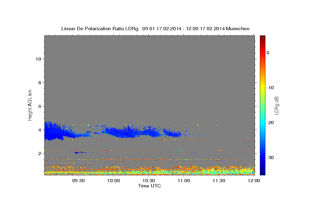Click the '11:00' time axis label
This screenshot has height=210, width=315.
click(x=184, y=181)
